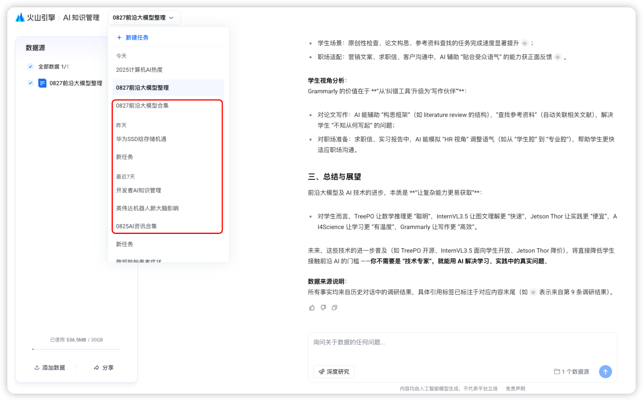Image resolution: width=643 pixels, height=401 pixels.
Task: Click the AI 知识管理 title
Action: click(x=81, y=18)
